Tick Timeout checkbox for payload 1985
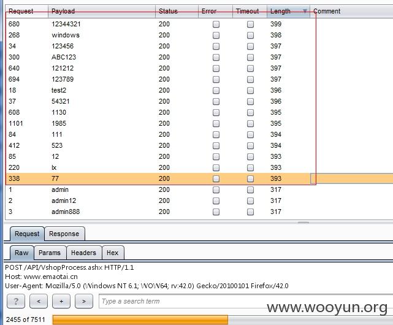Image resolution: width=393 pixels, height=325 pixels. (250, 123)
